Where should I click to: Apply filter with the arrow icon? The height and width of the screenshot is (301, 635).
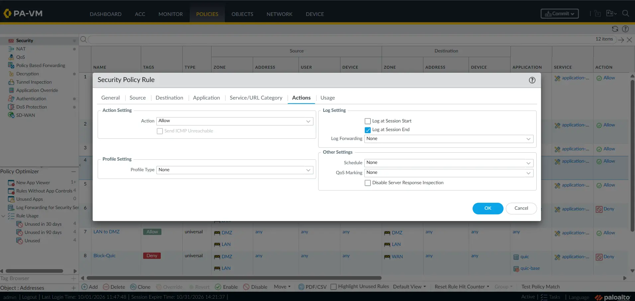click(x=621, y=40)
